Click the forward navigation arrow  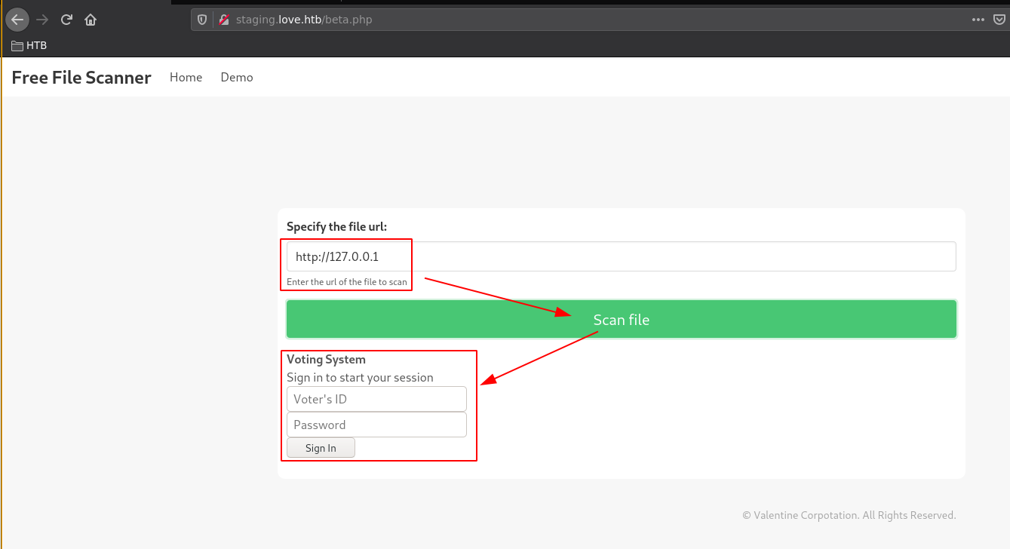click(41, 20)
